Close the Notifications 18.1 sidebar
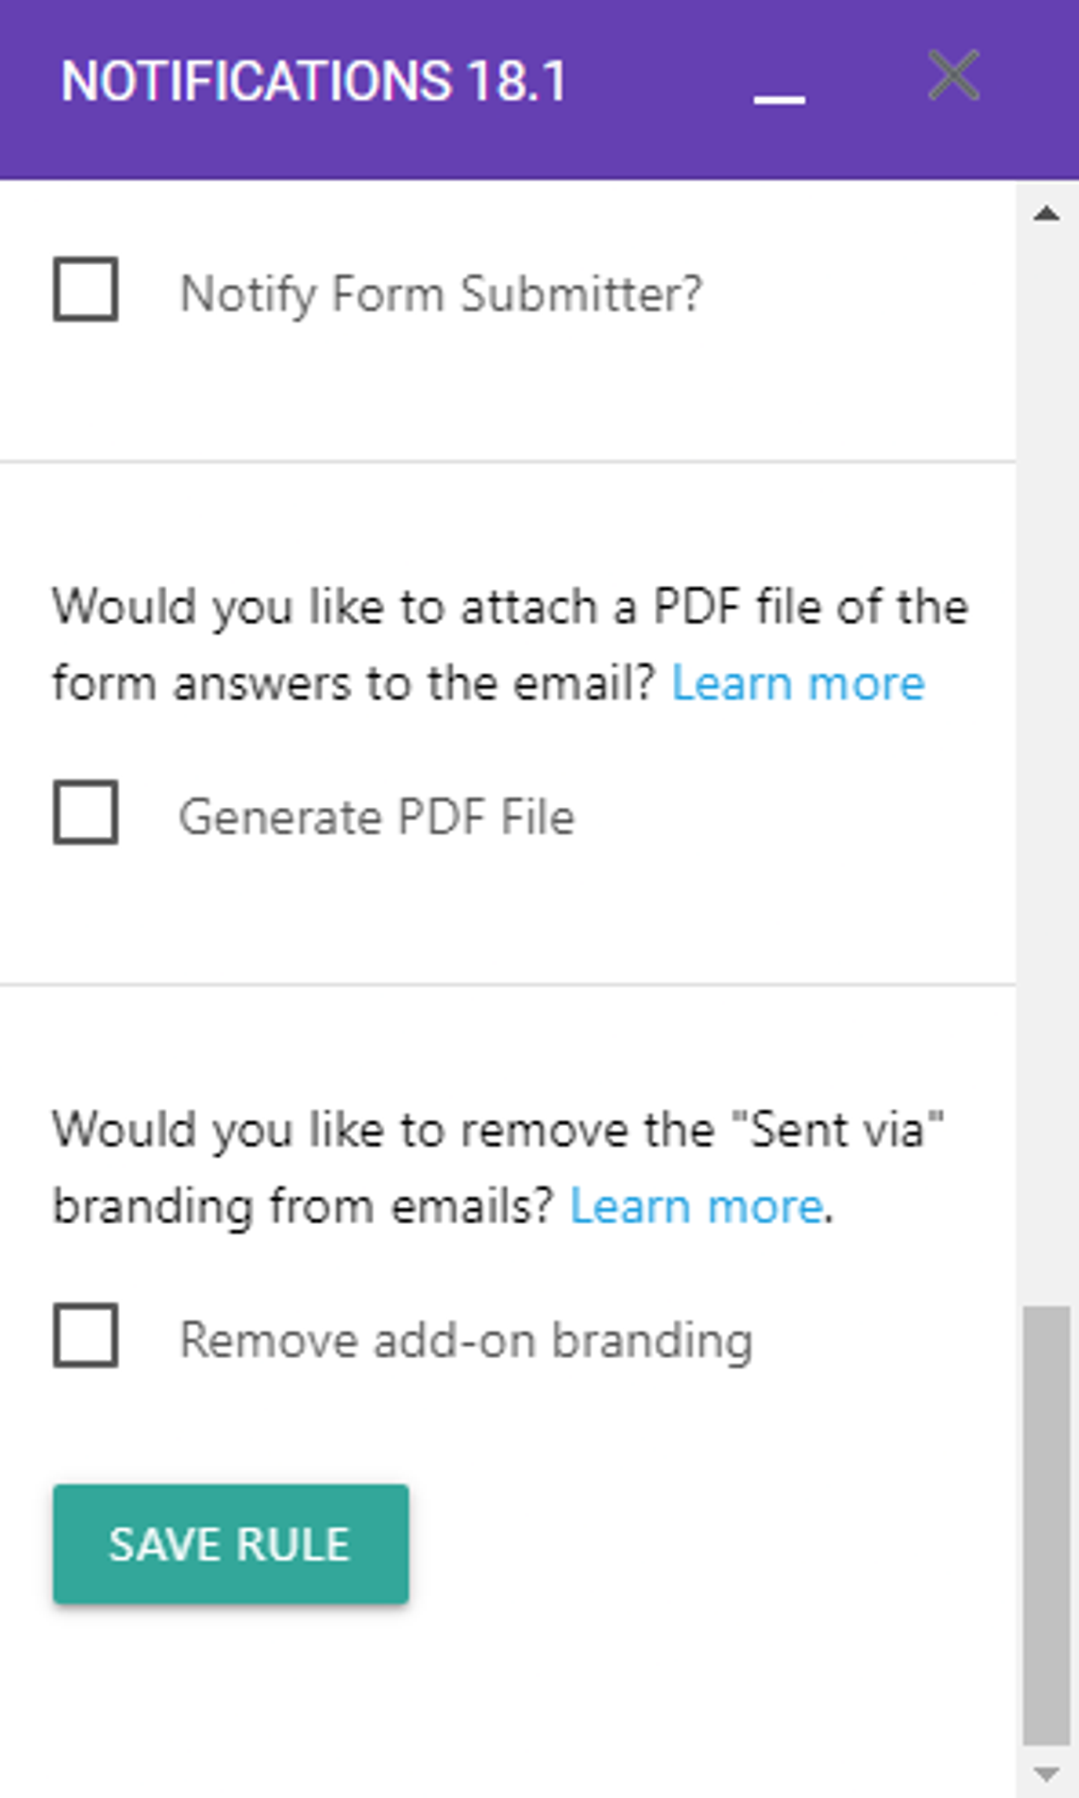Viewport: 1079px width, 1798px height. (x=953, y=75)
